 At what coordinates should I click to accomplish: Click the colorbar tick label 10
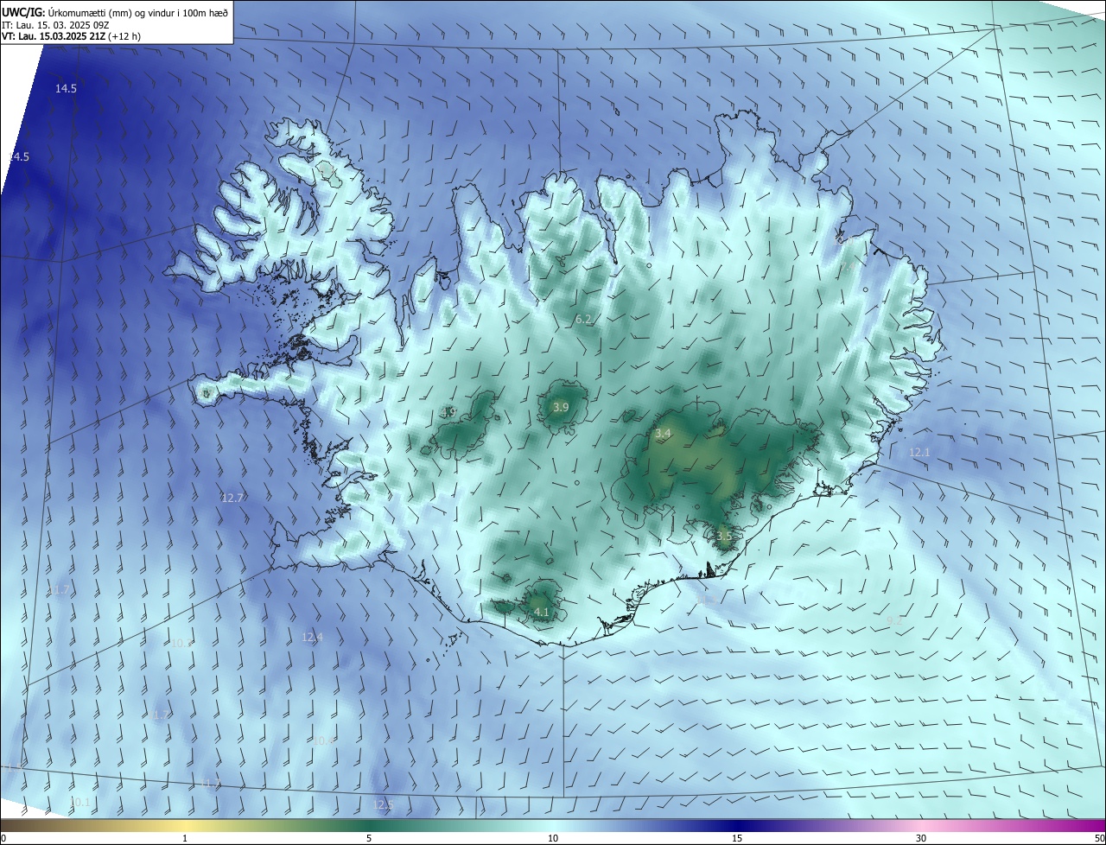[x=553, y=838]
